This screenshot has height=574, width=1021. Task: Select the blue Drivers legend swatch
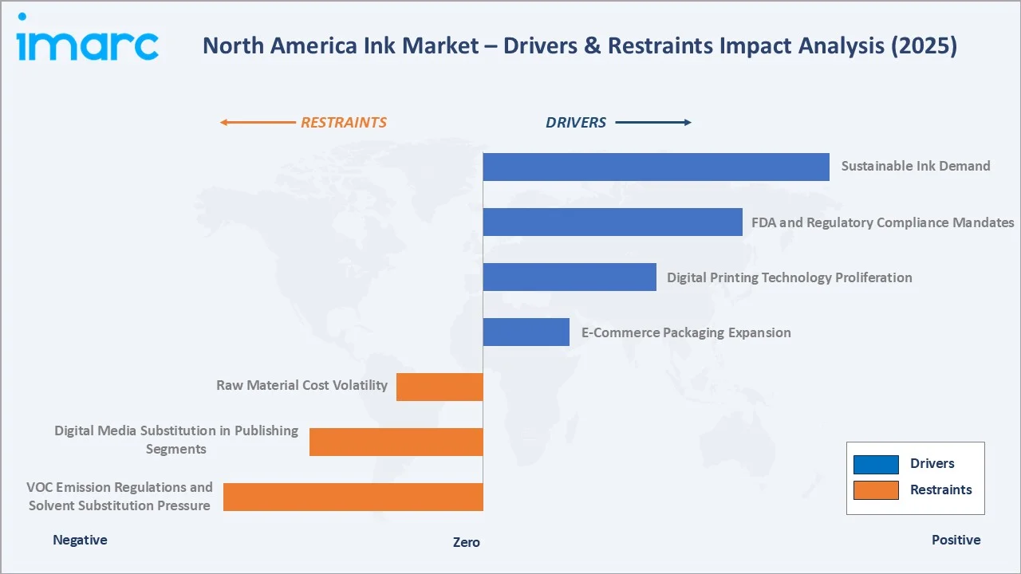(x=876, y=463)
